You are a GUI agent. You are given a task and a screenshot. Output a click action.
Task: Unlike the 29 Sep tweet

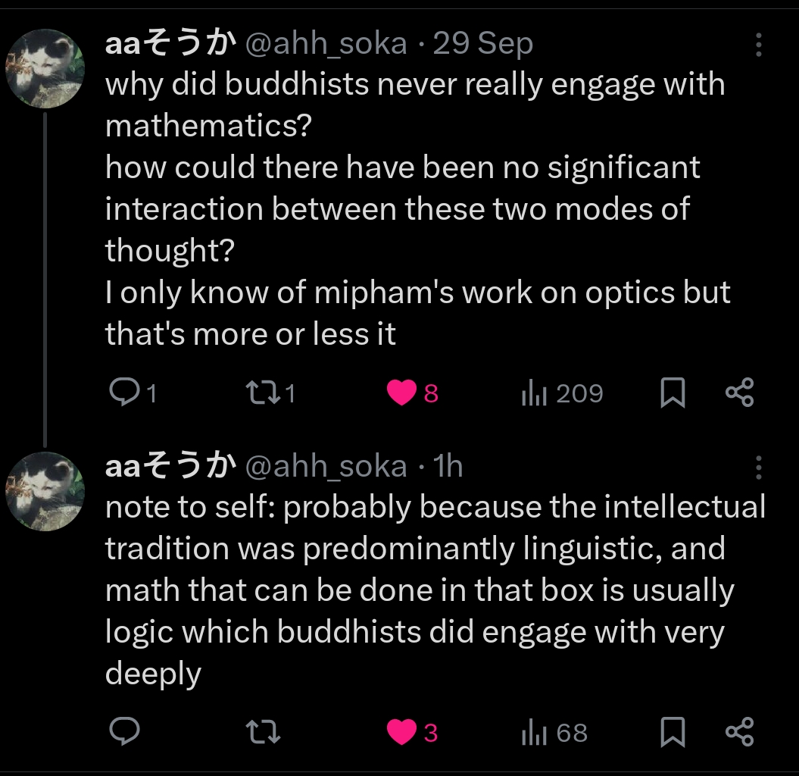[x=401, y=393]
